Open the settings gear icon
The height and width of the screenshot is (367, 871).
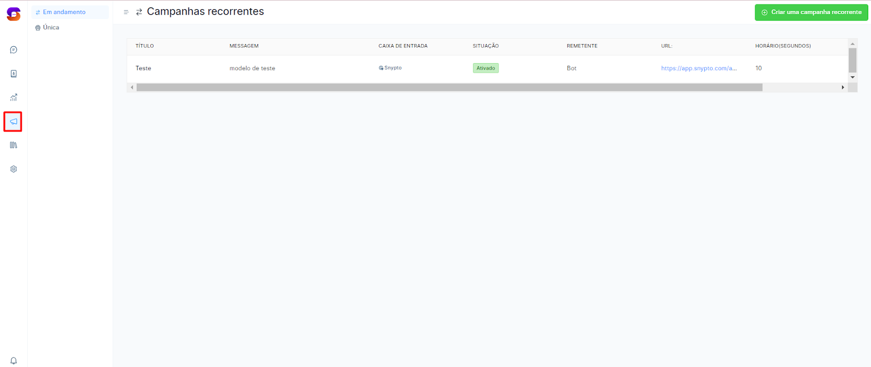14,169
